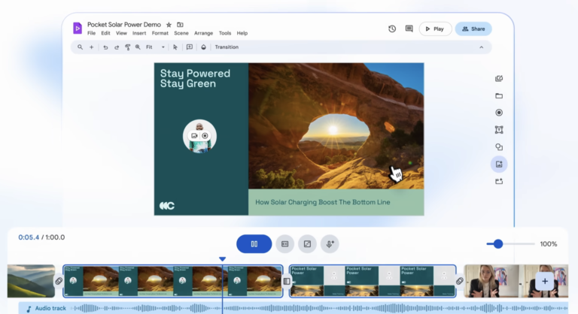Image resolution: width=578 pixels, height=314 pixels.
Task: Undo the last action
Action: pyautogui.click(x=105, y=47)
